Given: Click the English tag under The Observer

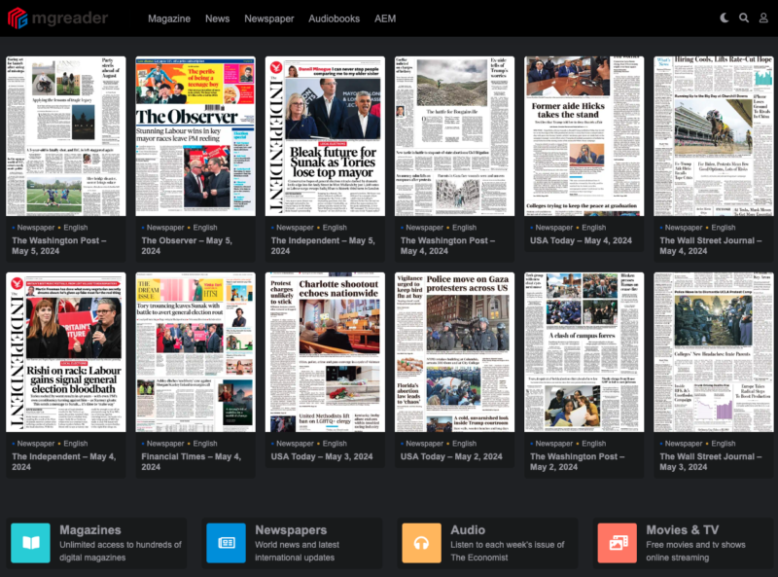Looking at the screenshot, I should pyautogui.click(x=205, y=228).
